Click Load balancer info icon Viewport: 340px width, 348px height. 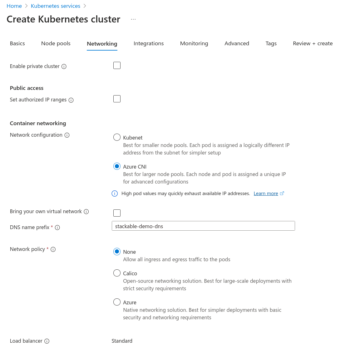pos(47,341)
